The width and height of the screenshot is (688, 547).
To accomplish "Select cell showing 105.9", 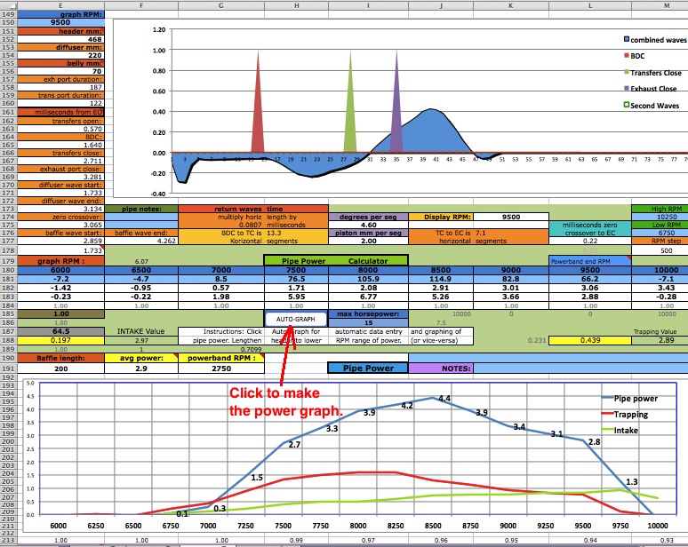I will [368, 279].
